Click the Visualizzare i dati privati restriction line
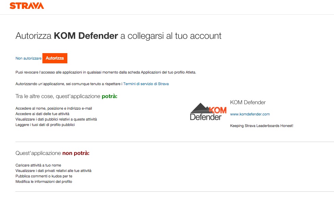The width and height of the screenshot is (334, 205). pyautogui.click(x=53, y=171)
